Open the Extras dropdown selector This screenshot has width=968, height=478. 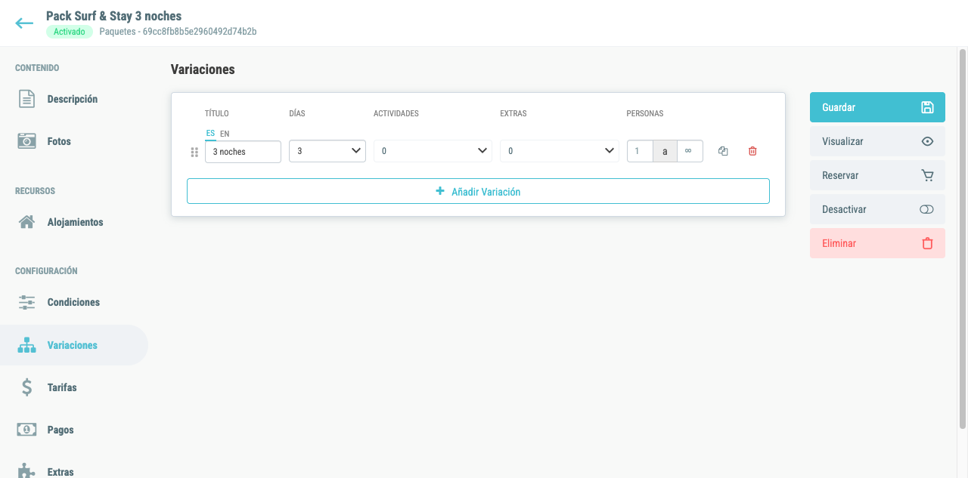tap(560, 151)
